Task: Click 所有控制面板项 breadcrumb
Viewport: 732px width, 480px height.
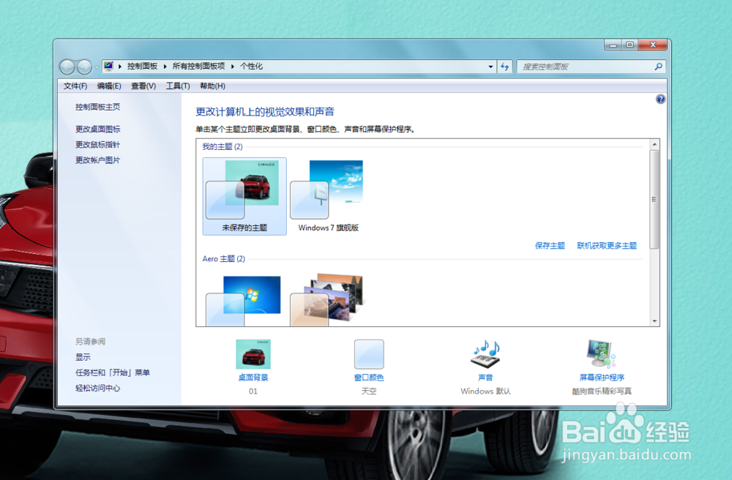Action: pos(198,67)
